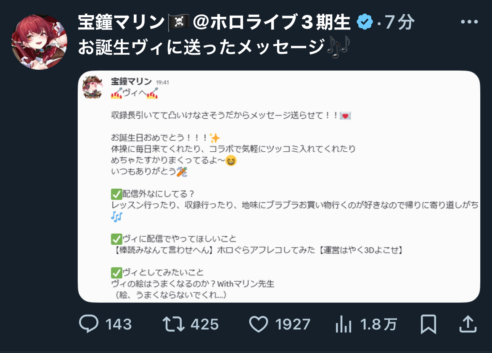Click the retweet arrows icon

[x=174, y=324]
